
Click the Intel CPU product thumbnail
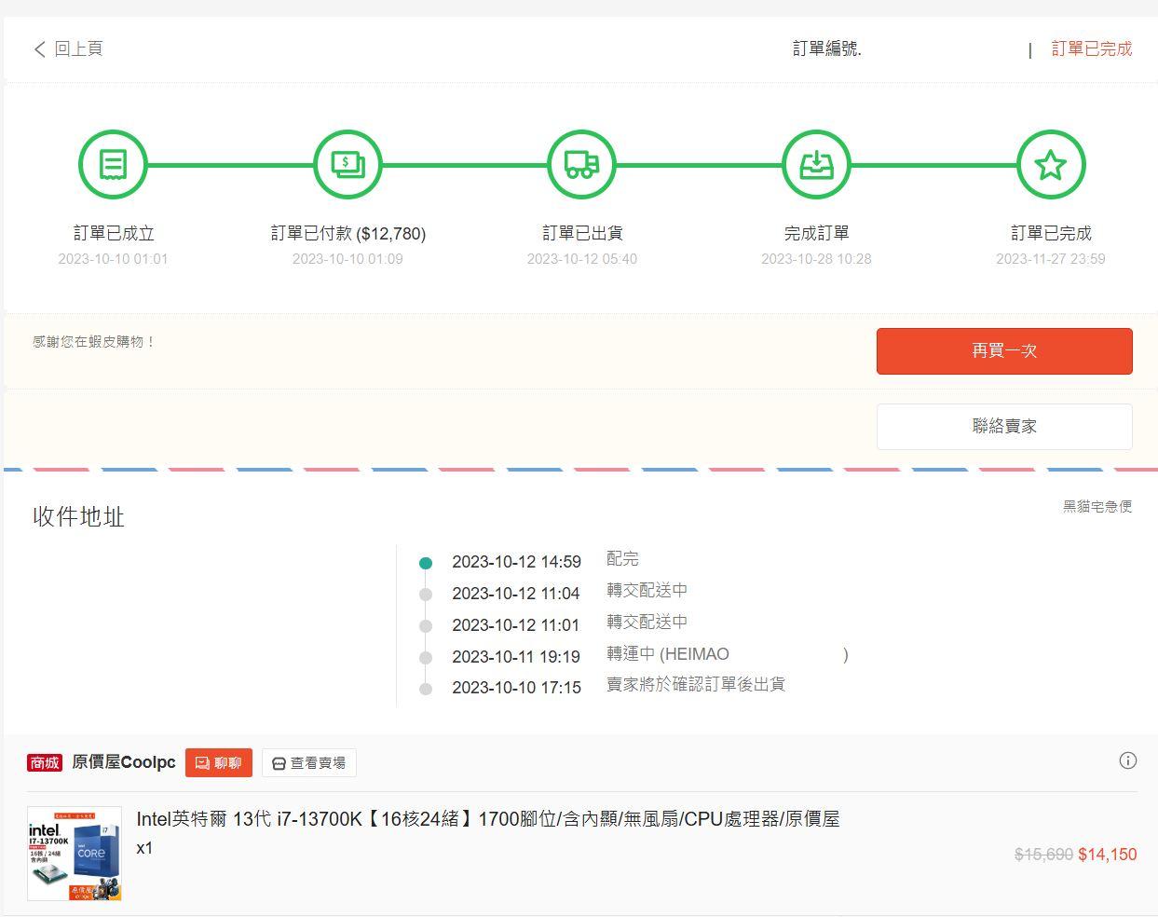tap(74, 853)
